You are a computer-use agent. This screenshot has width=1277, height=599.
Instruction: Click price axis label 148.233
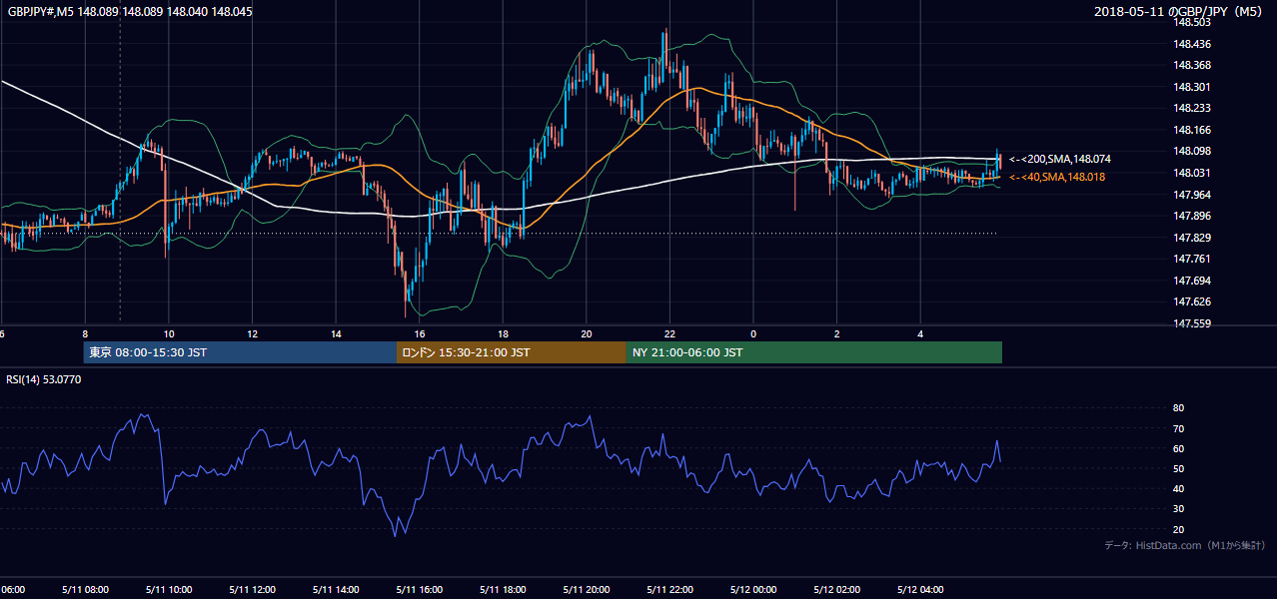pyautogui.click(x=1191, y=108)
